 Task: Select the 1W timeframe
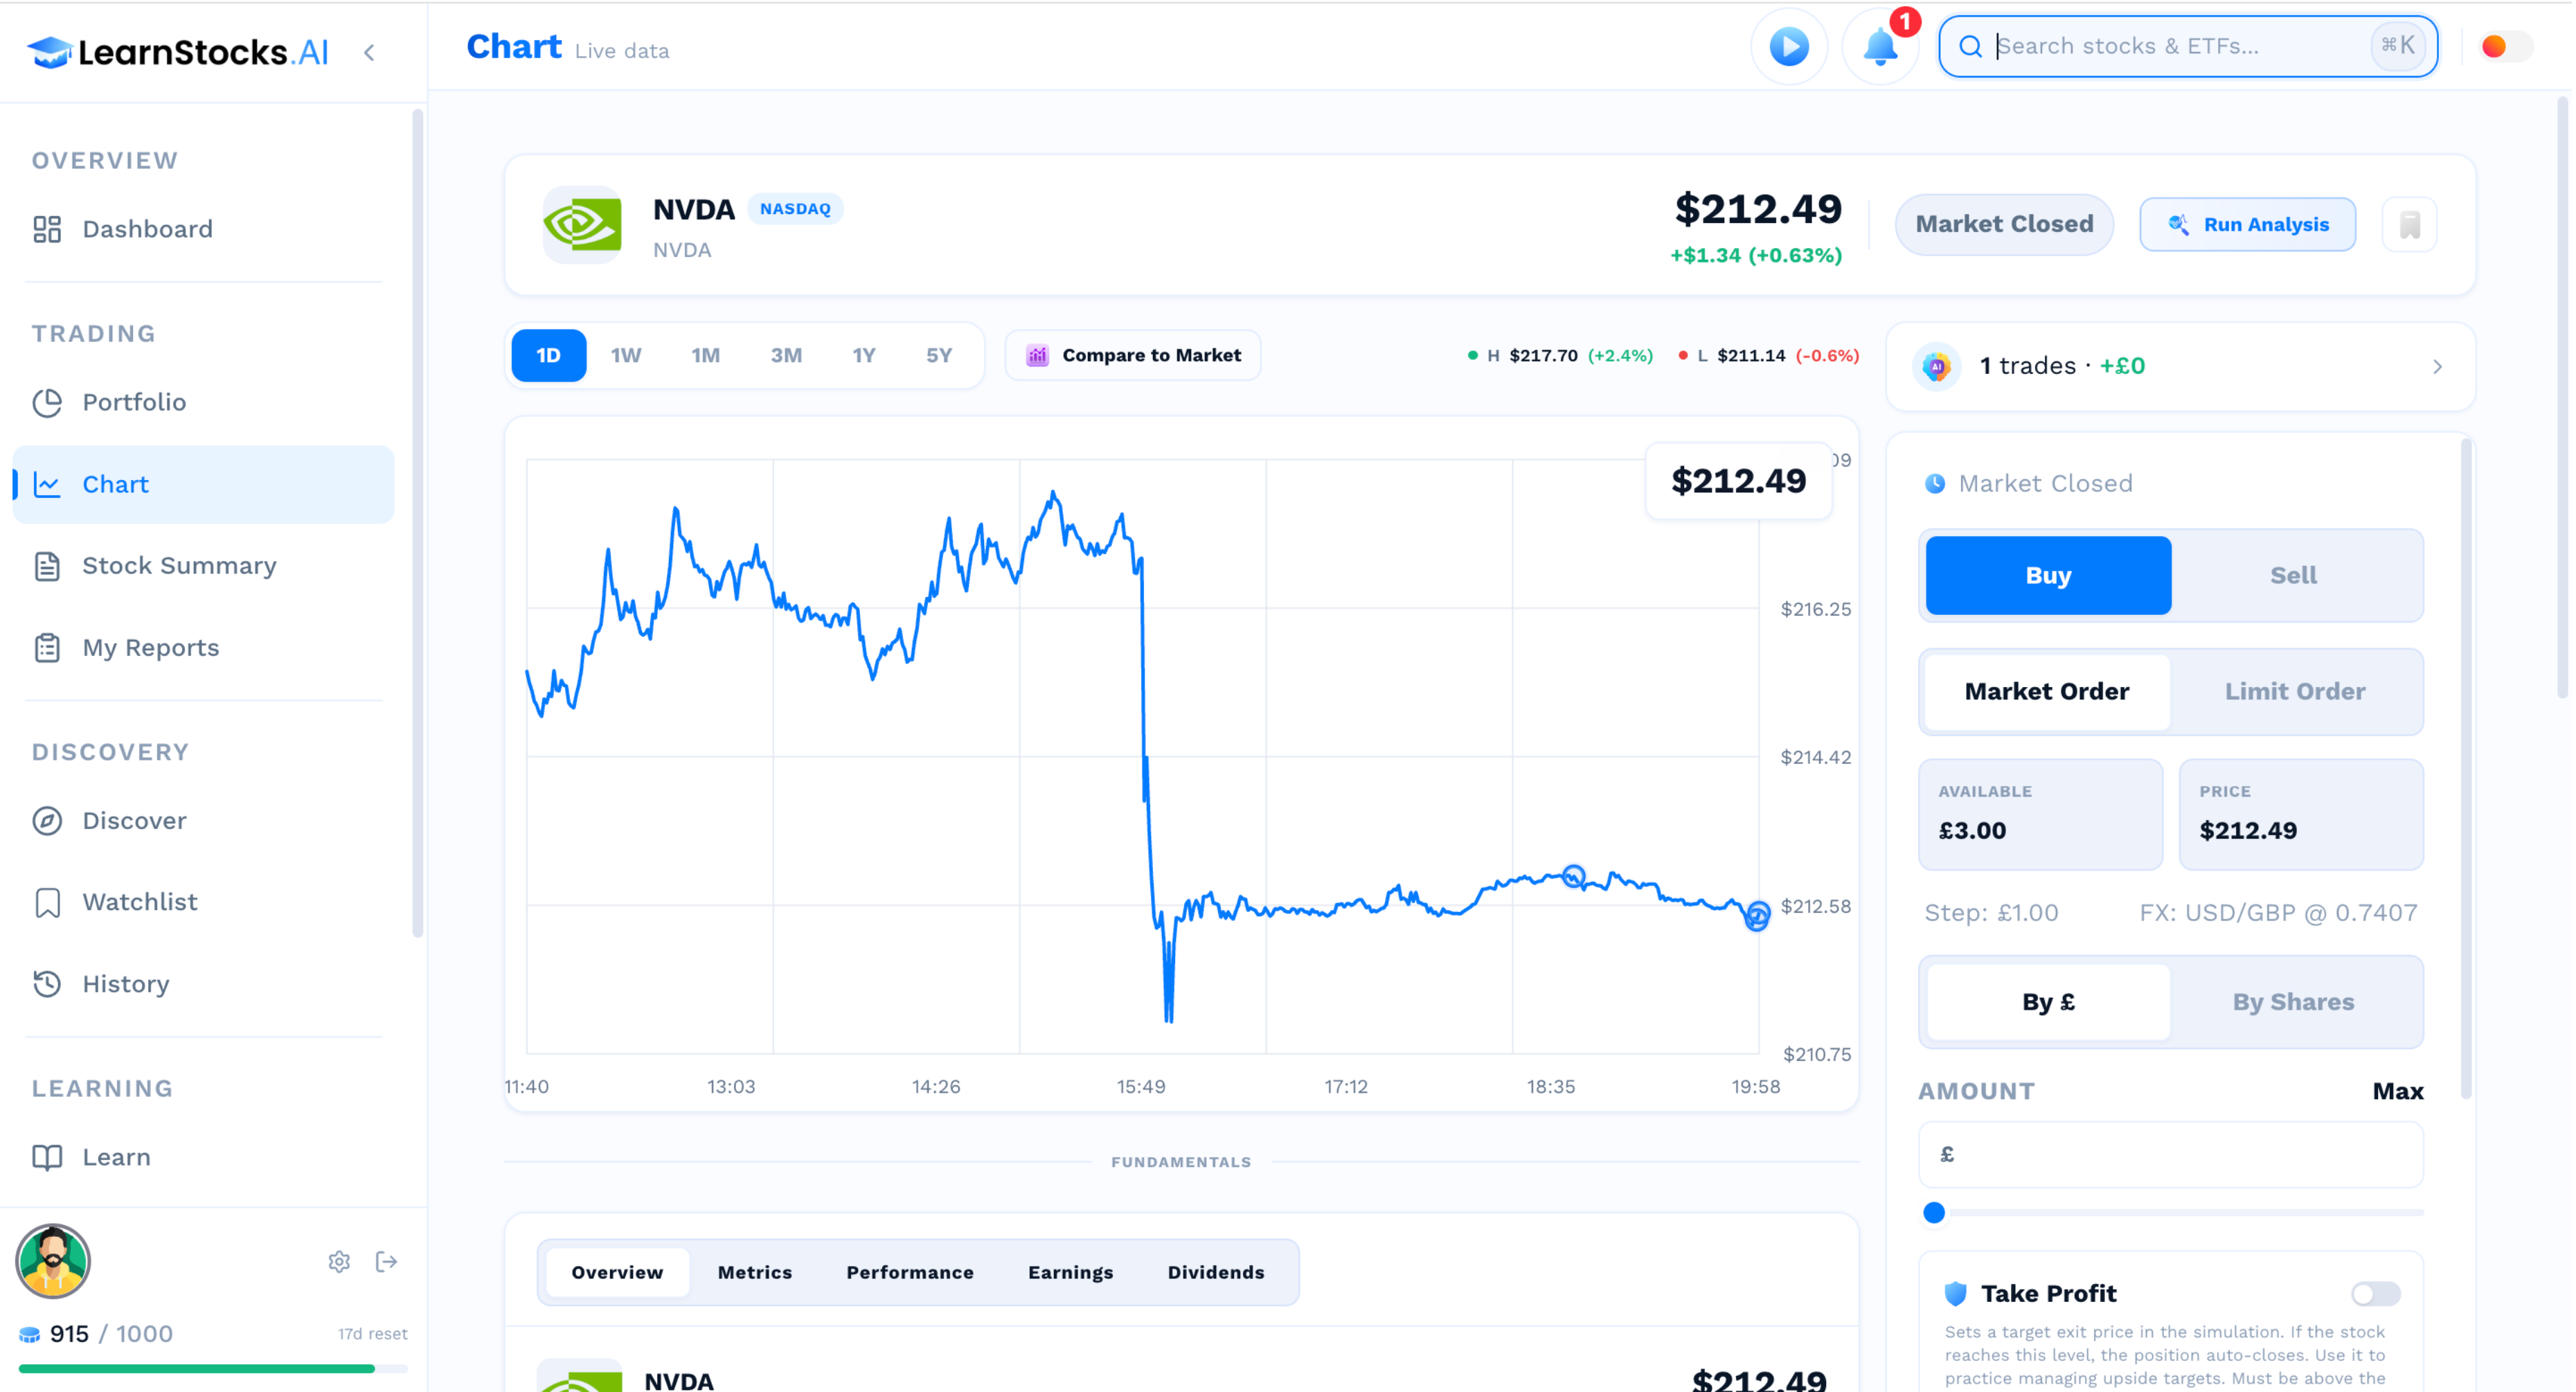pos(626,355)
